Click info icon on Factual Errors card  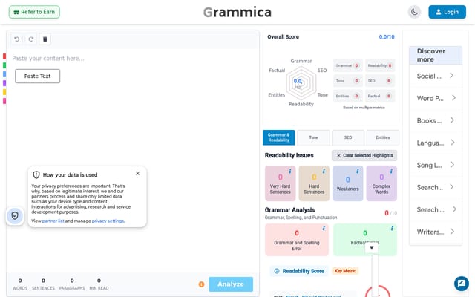point(392,228)
